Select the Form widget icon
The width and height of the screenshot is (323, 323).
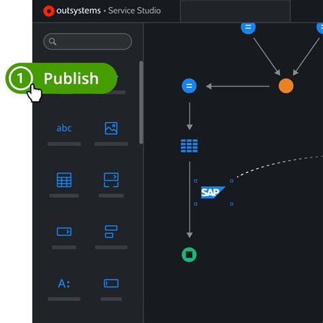point(111,232)
